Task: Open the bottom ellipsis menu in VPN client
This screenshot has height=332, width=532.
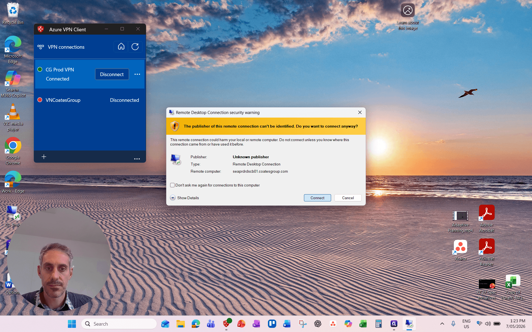Action: 137,159
